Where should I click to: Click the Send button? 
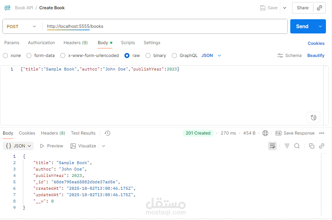pyautogui.click(x=302, y=26)
